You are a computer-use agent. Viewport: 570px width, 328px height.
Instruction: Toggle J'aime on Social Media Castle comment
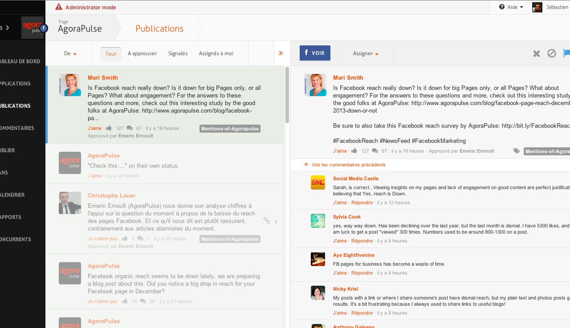click(x=340, y=202)
